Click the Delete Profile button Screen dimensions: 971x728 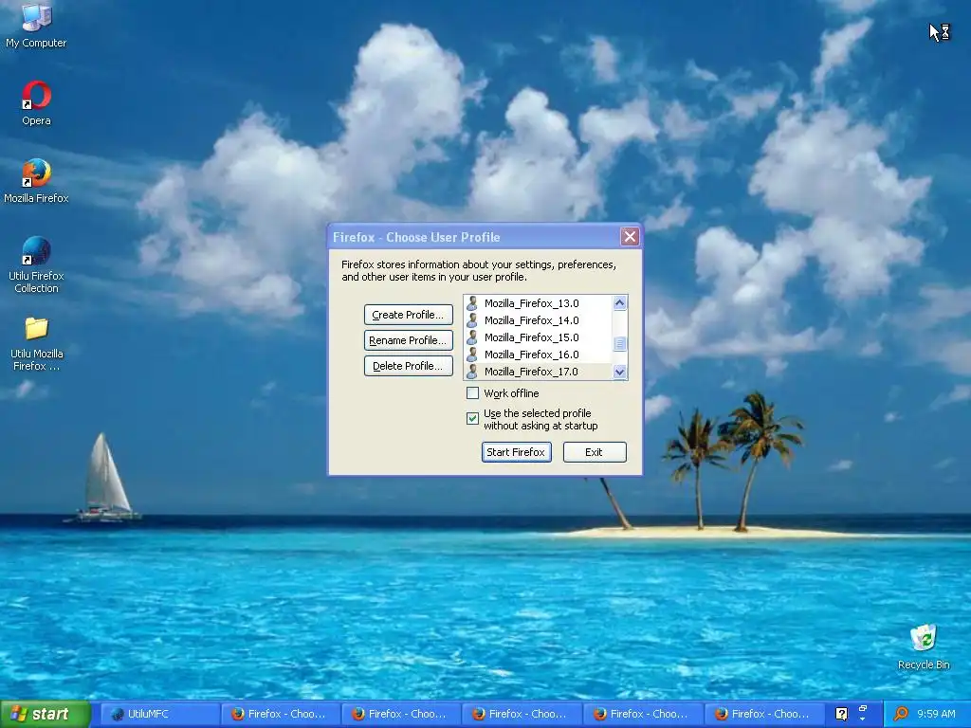[x=408, y=366]
